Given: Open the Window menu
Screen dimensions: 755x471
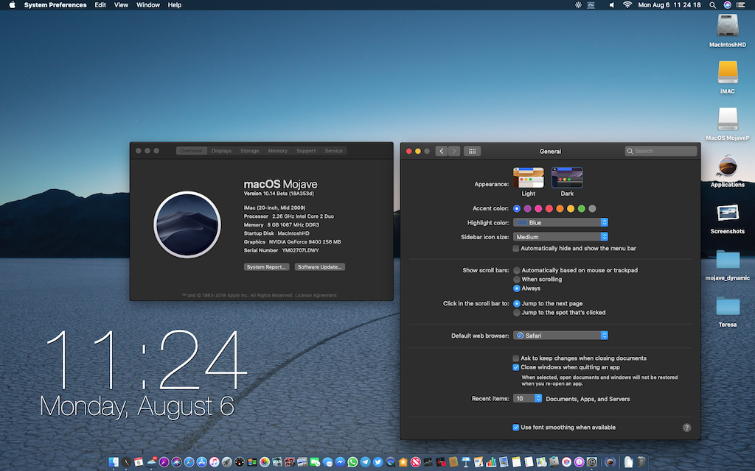Looking at the screenshot, I should coord(147,5).
